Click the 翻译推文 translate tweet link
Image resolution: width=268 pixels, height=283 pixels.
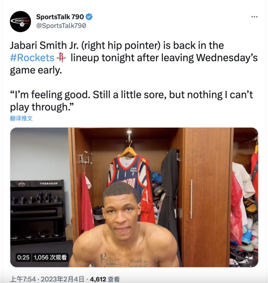point(21,118)
